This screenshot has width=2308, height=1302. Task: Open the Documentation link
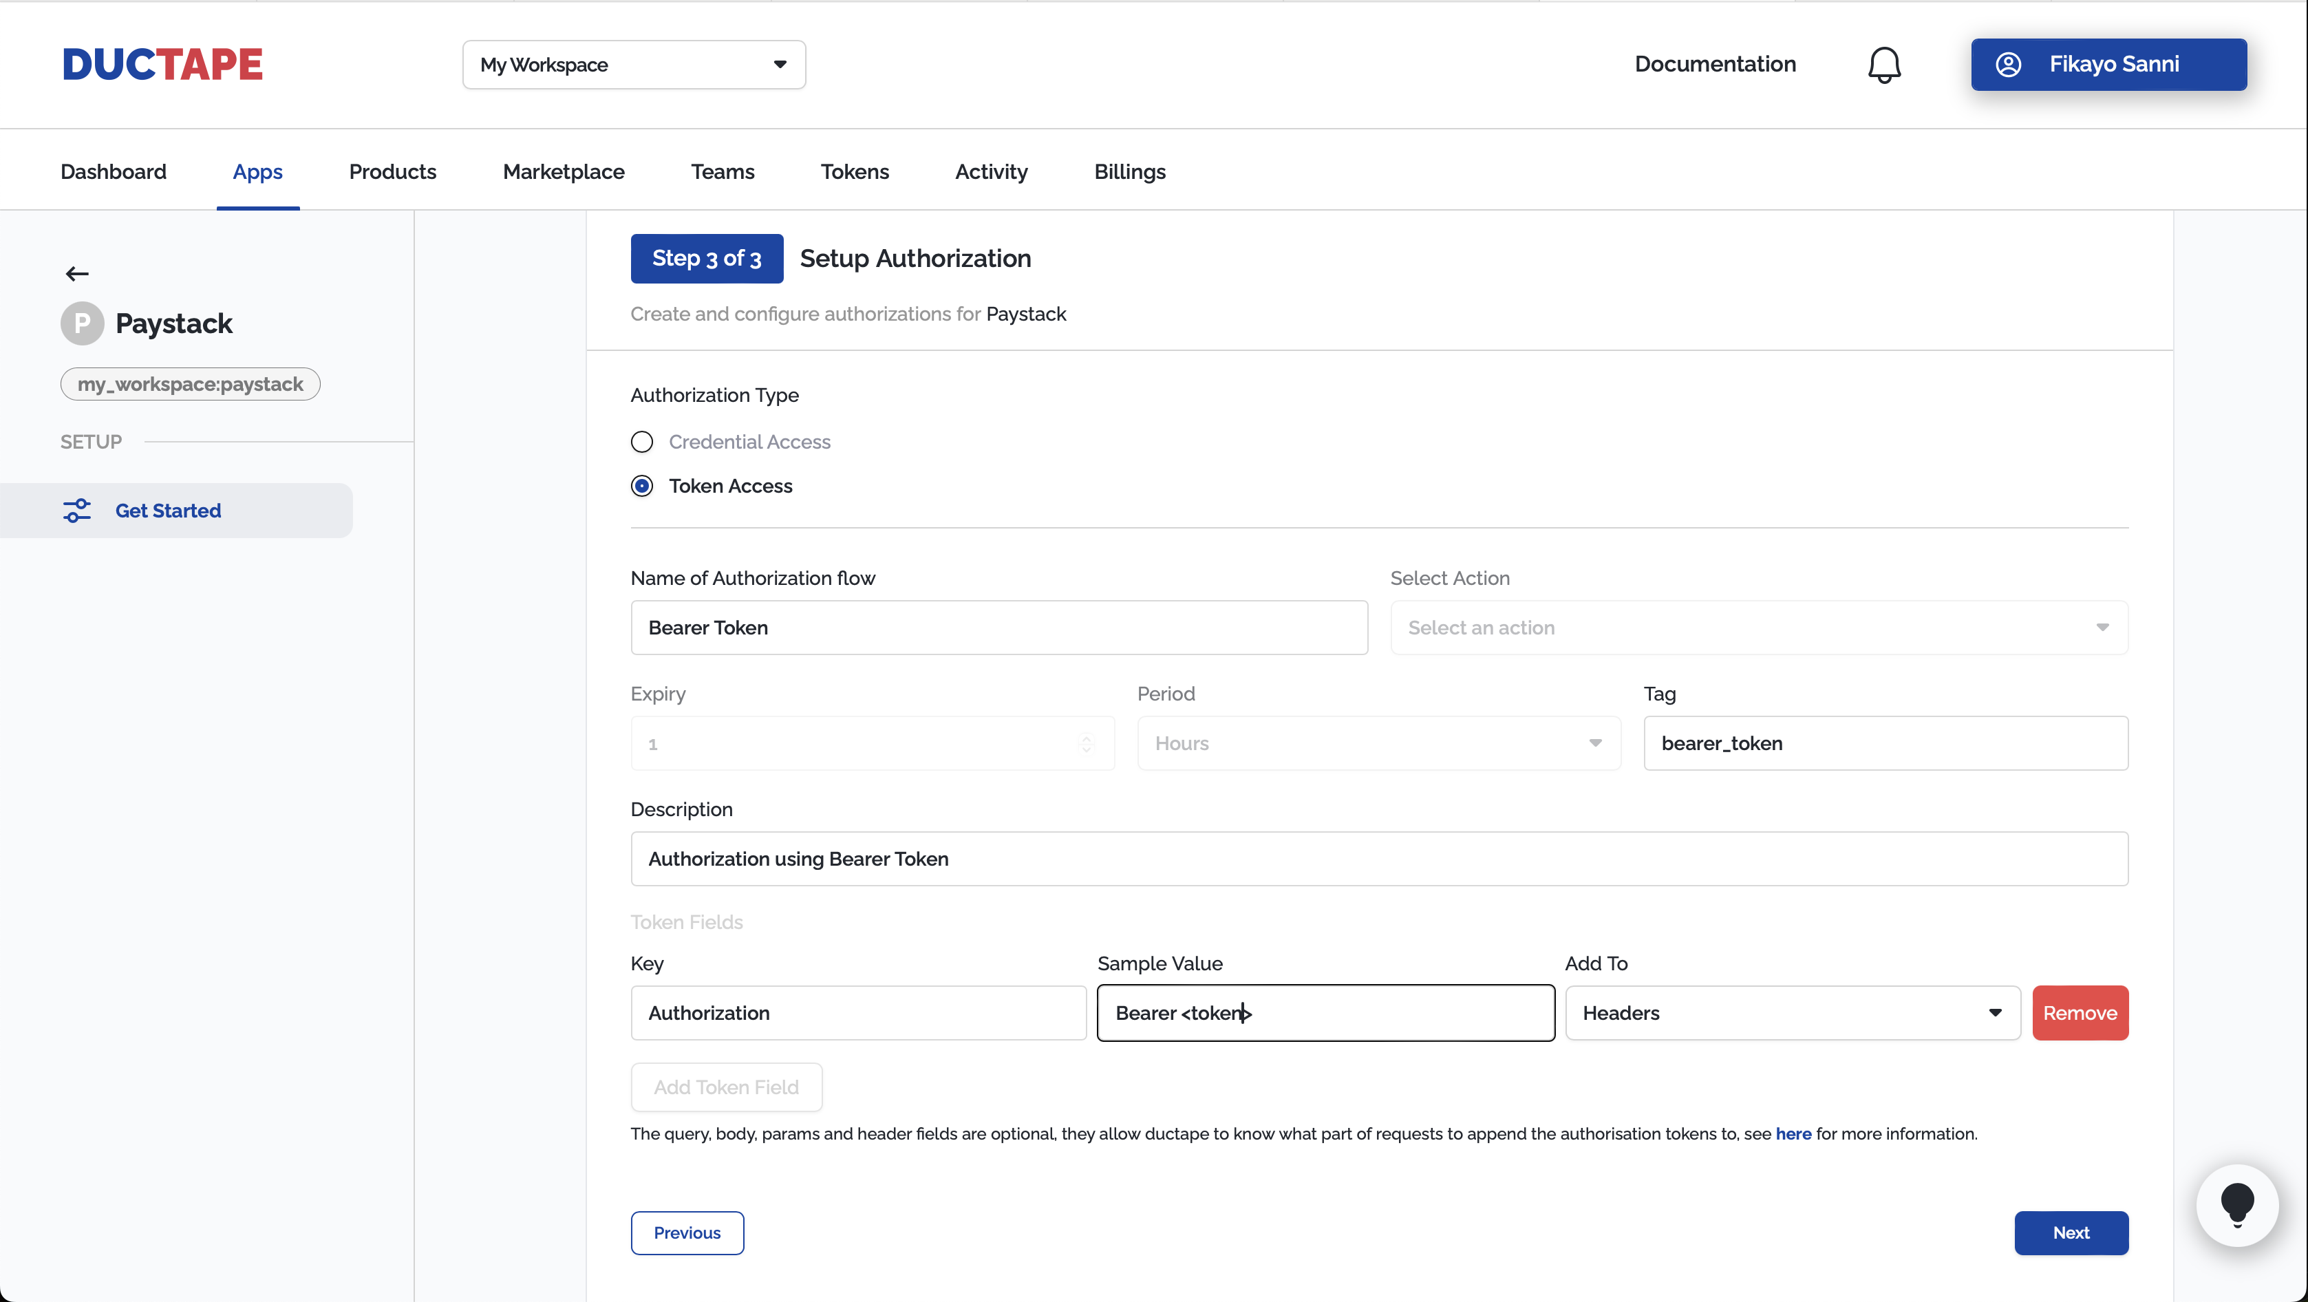pyautogui.click(x=1715, y=65)
